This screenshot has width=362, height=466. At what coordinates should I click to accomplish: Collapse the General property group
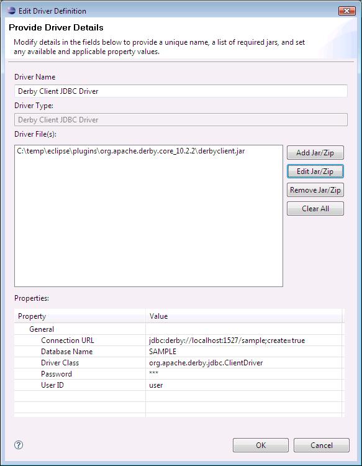[x=41, y=329]
